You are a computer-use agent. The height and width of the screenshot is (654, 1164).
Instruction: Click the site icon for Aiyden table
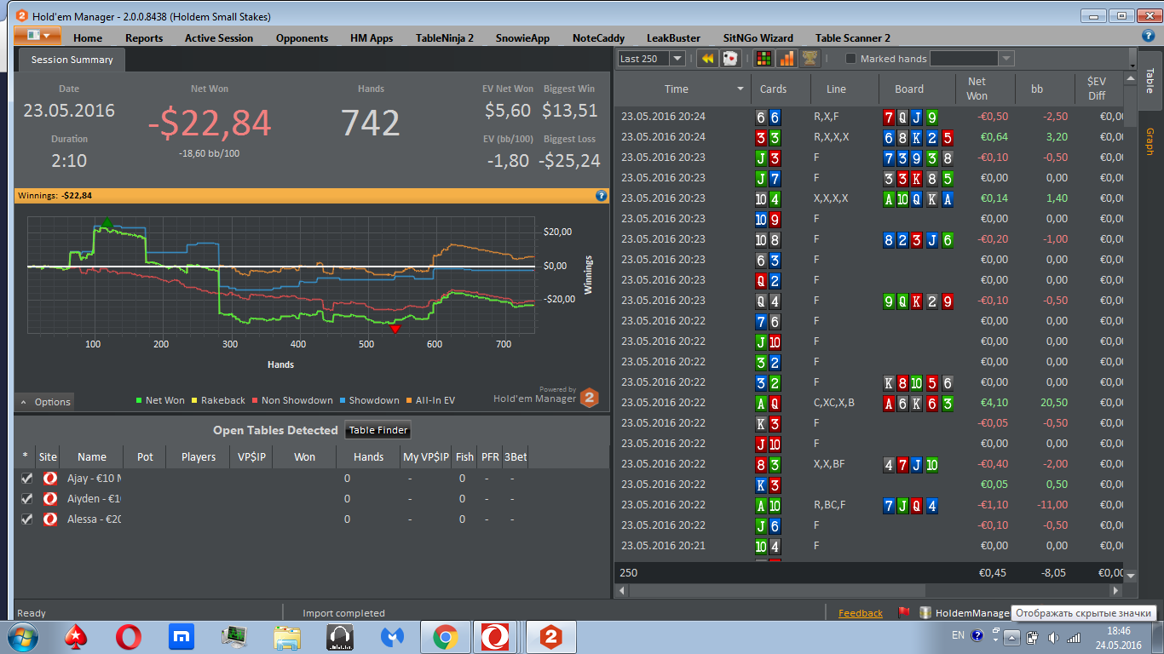click(x=49, y=499)
